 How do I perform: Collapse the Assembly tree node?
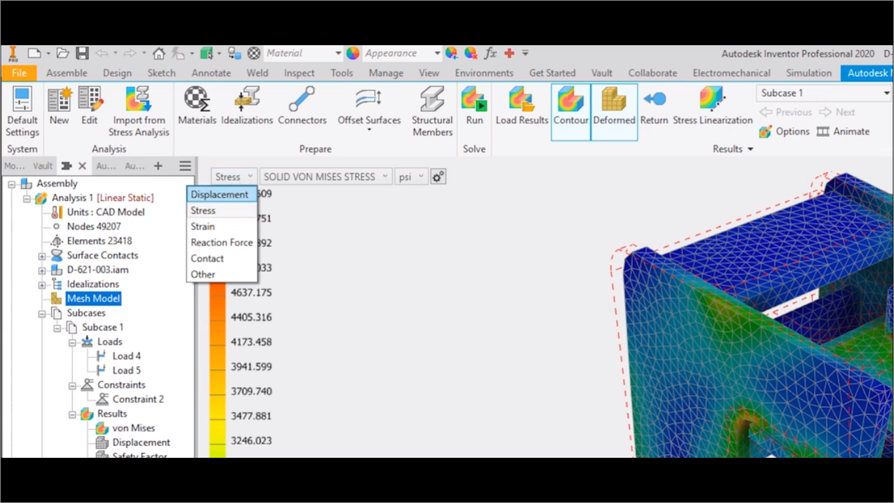pyautogui.click(x=11, y=184)
